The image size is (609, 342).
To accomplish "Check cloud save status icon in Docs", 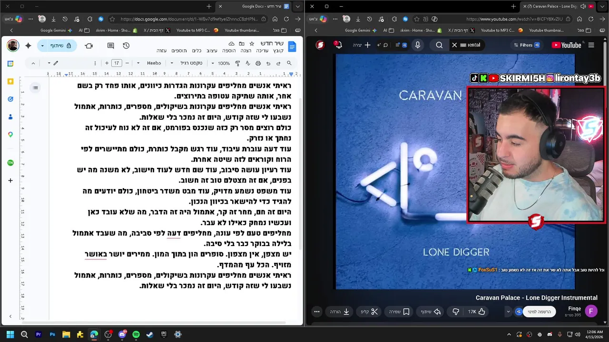I will 232,44.
